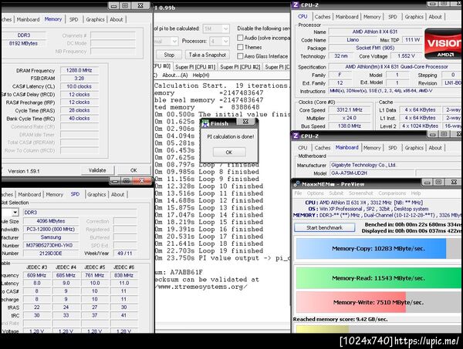Switch to Super PI [CPU #1] tab
The height and width of the screenshot is (349, 463).
coord(195,67)
